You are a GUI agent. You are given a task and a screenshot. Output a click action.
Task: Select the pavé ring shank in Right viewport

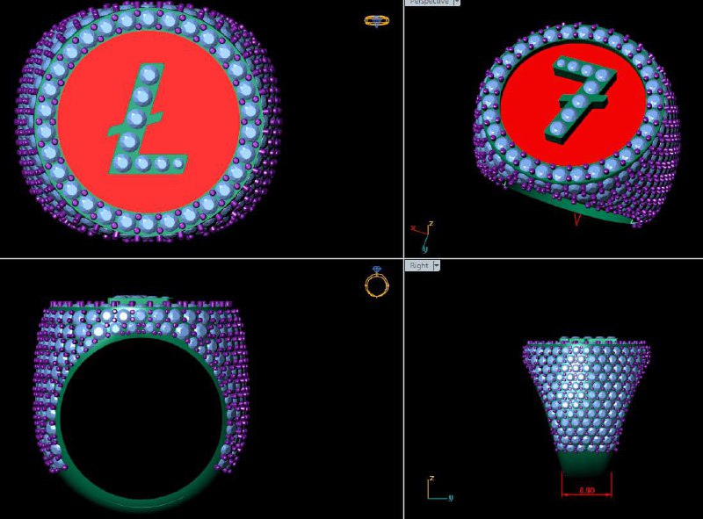coord(586,397)
